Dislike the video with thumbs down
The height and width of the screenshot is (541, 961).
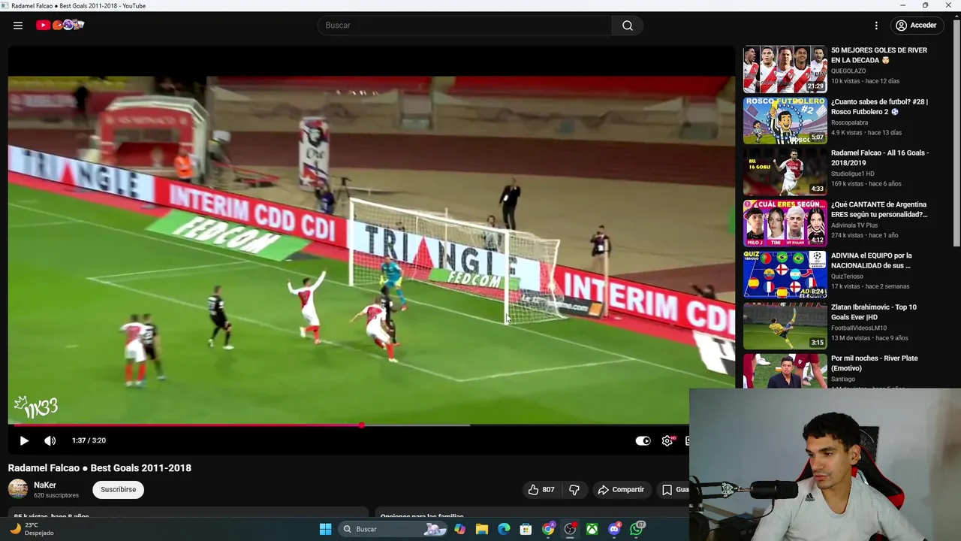point(574,490)
